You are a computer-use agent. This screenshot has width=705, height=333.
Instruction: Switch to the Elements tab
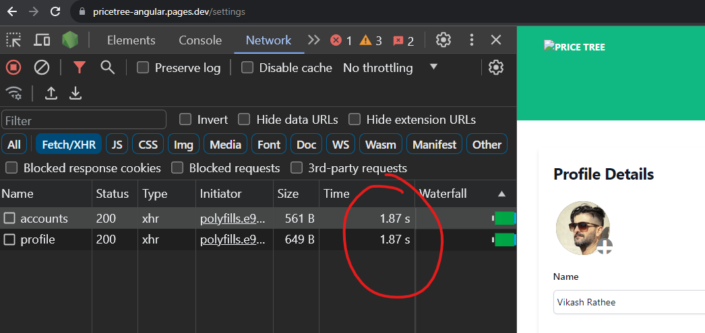click(x=131, y=40)
